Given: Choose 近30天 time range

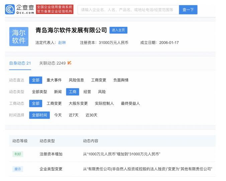Looking at the screenshot, I should pos(91,115).
